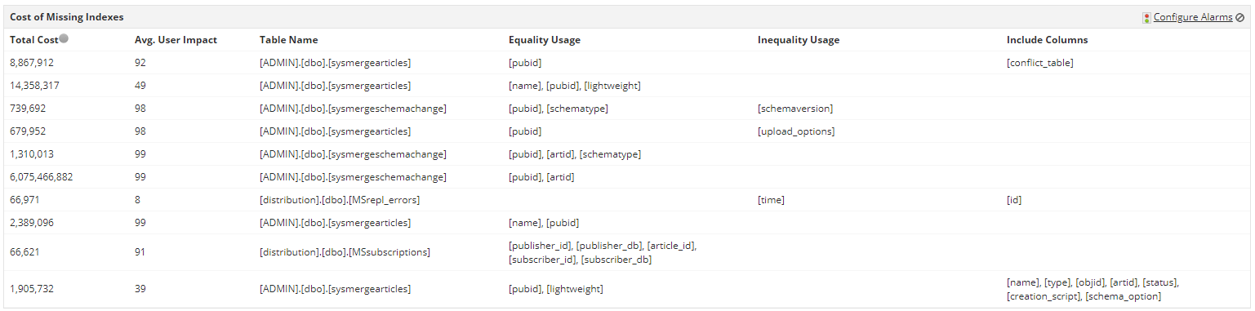Select the row with total cost 6,075,466,882
The image size is (1255, 311).
pos(627,177)
